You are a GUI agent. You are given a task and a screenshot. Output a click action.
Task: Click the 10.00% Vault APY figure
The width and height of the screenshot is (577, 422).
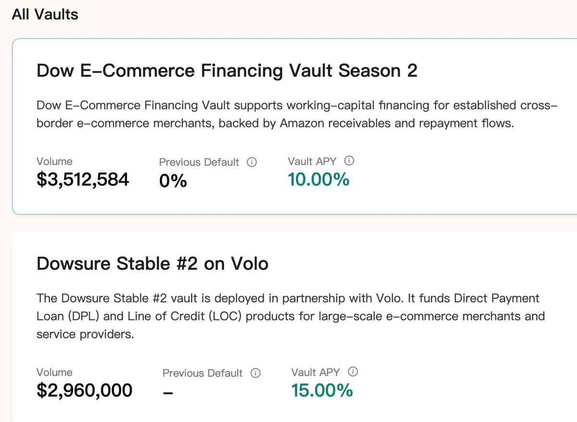tap(318, 180)
